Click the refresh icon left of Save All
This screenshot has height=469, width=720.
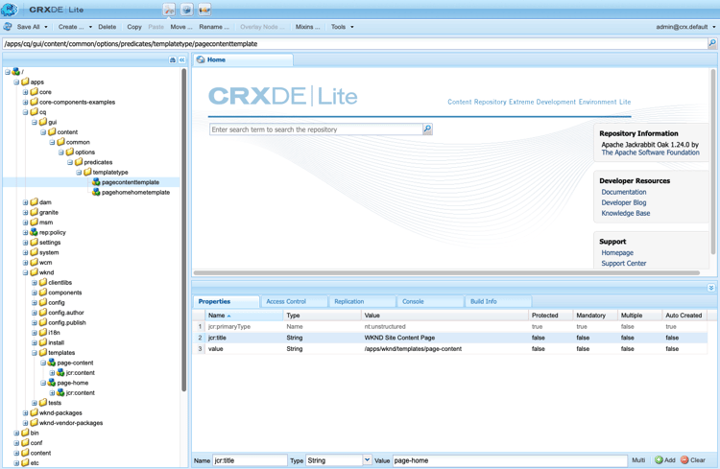point(8,27)
